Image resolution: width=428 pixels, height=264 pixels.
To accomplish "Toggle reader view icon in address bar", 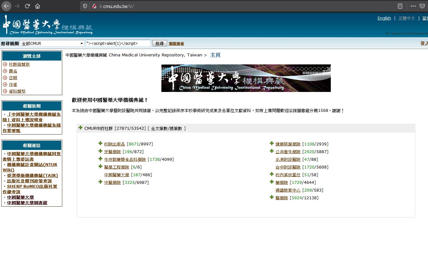I will coord(400,6).
